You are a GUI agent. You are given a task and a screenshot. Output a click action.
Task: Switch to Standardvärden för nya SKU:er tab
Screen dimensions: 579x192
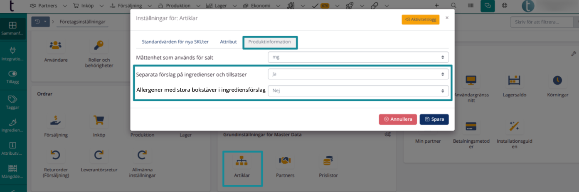click(175, 42)
